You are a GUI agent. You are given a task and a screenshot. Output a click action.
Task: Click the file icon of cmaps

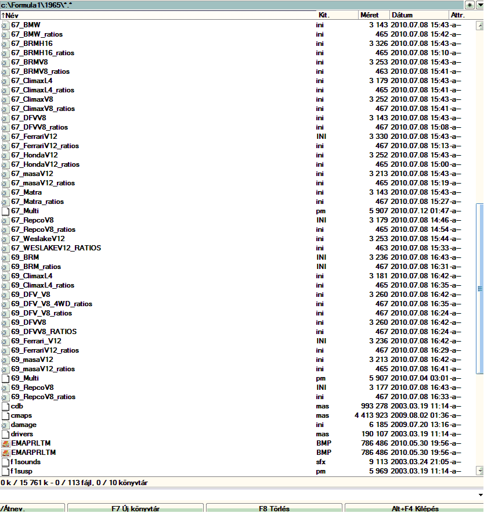coord(5,416)
